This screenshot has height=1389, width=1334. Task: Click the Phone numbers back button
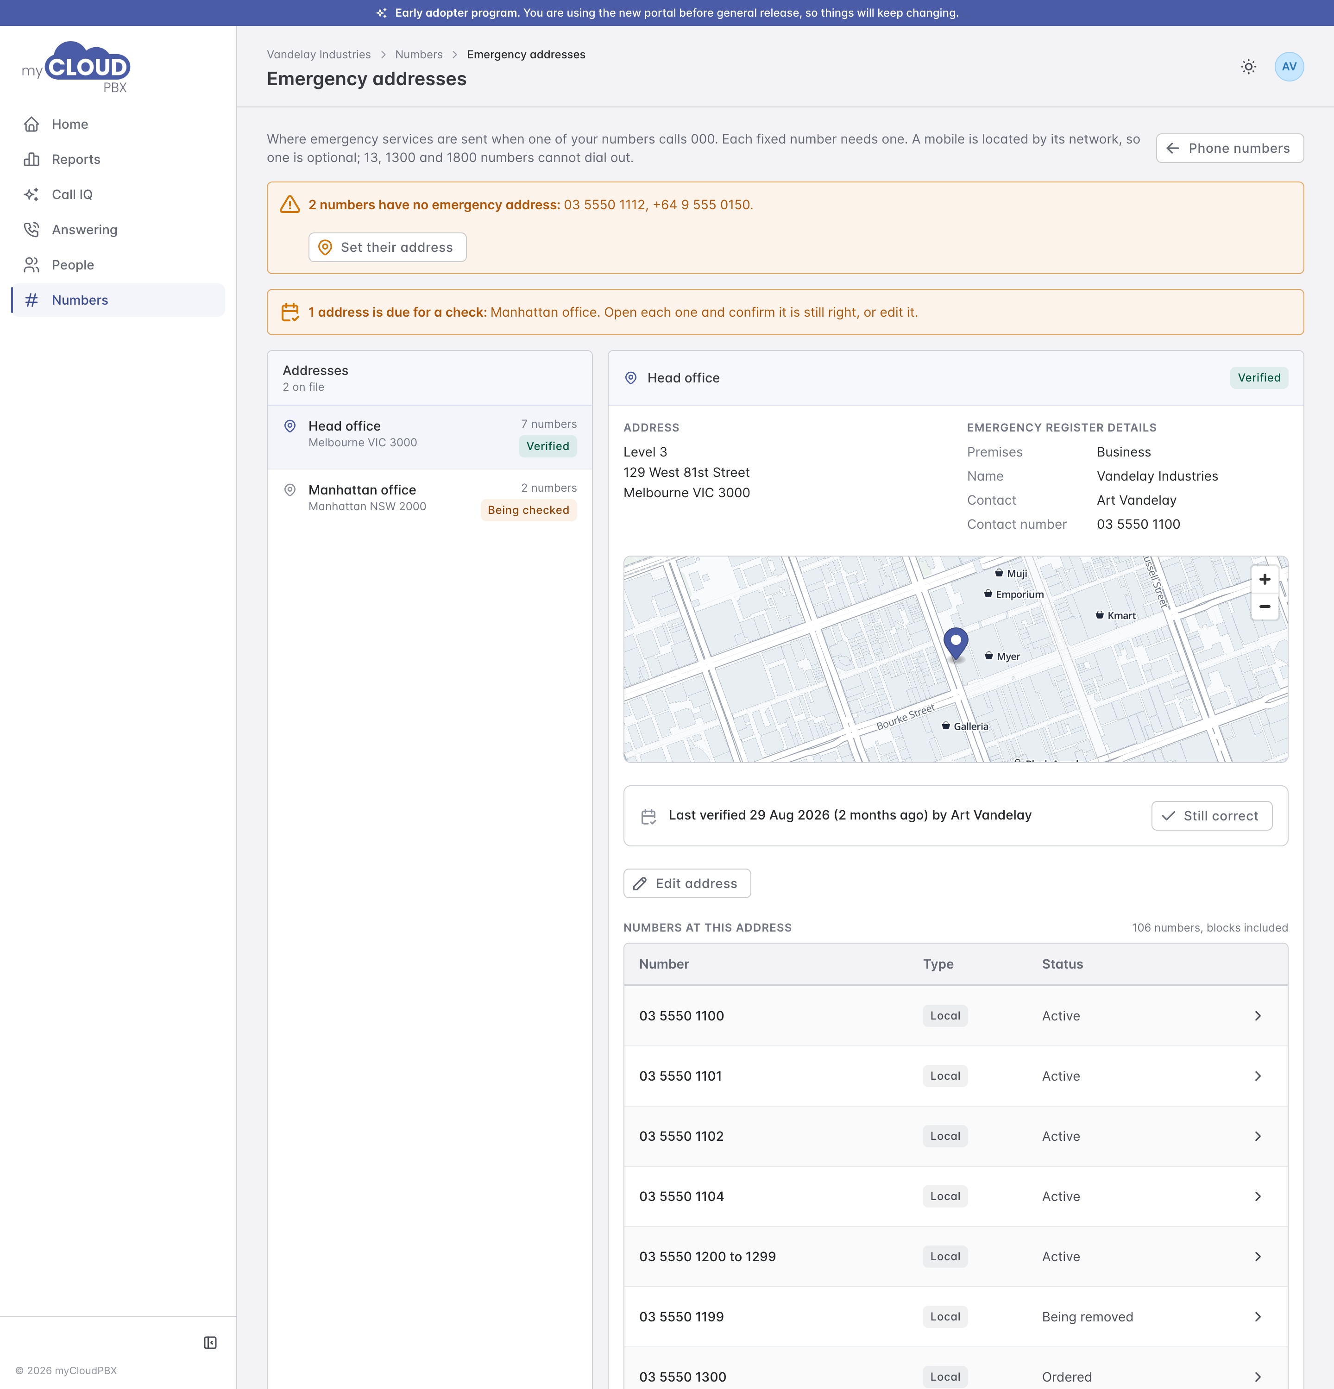[1229, 148]
